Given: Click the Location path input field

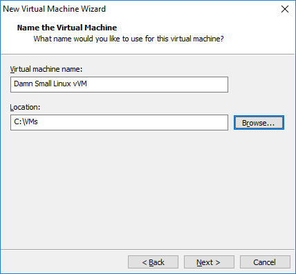Looking at the screenshot, I should pos(119,123).
